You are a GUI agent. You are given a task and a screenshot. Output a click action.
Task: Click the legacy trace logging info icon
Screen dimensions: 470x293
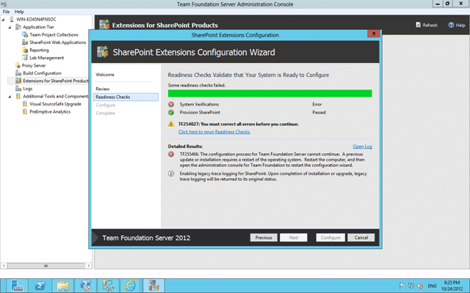click(x=171, y=174)
